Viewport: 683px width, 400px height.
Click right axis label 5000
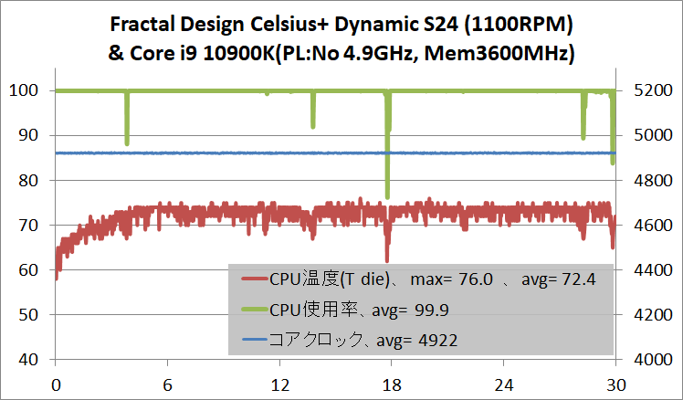[653, 135]
